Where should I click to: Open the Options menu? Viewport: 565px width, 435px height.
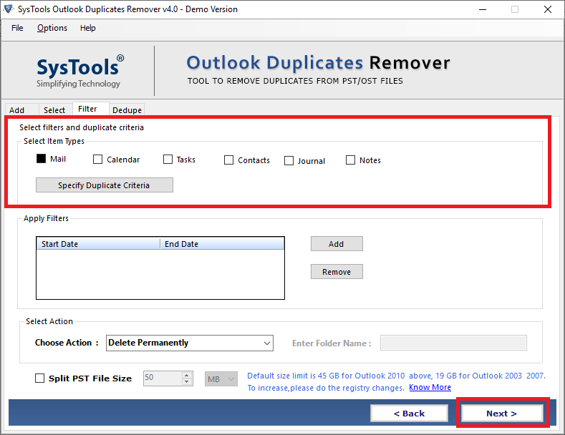pyautogui.click(x=52, y=28)
